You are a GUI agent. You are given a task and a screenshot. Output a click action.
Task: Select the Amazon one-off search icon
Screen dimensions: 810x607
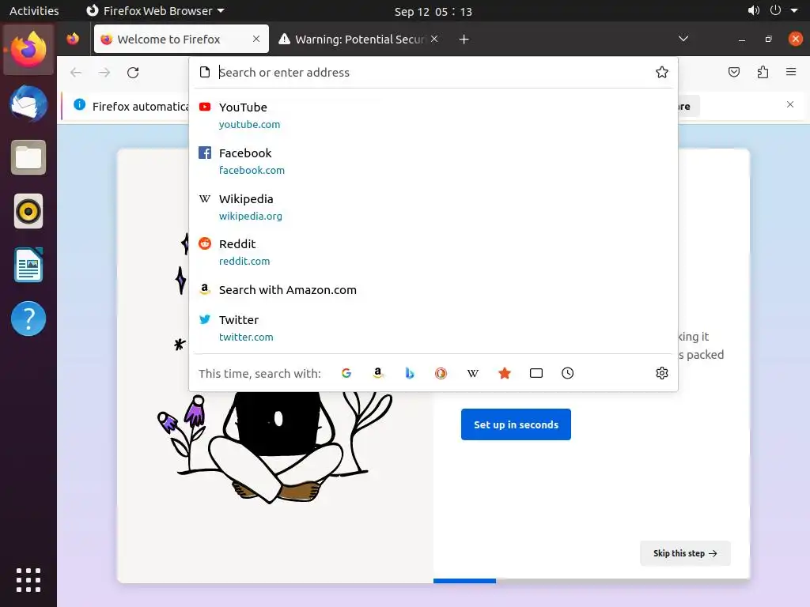point(378,373)
